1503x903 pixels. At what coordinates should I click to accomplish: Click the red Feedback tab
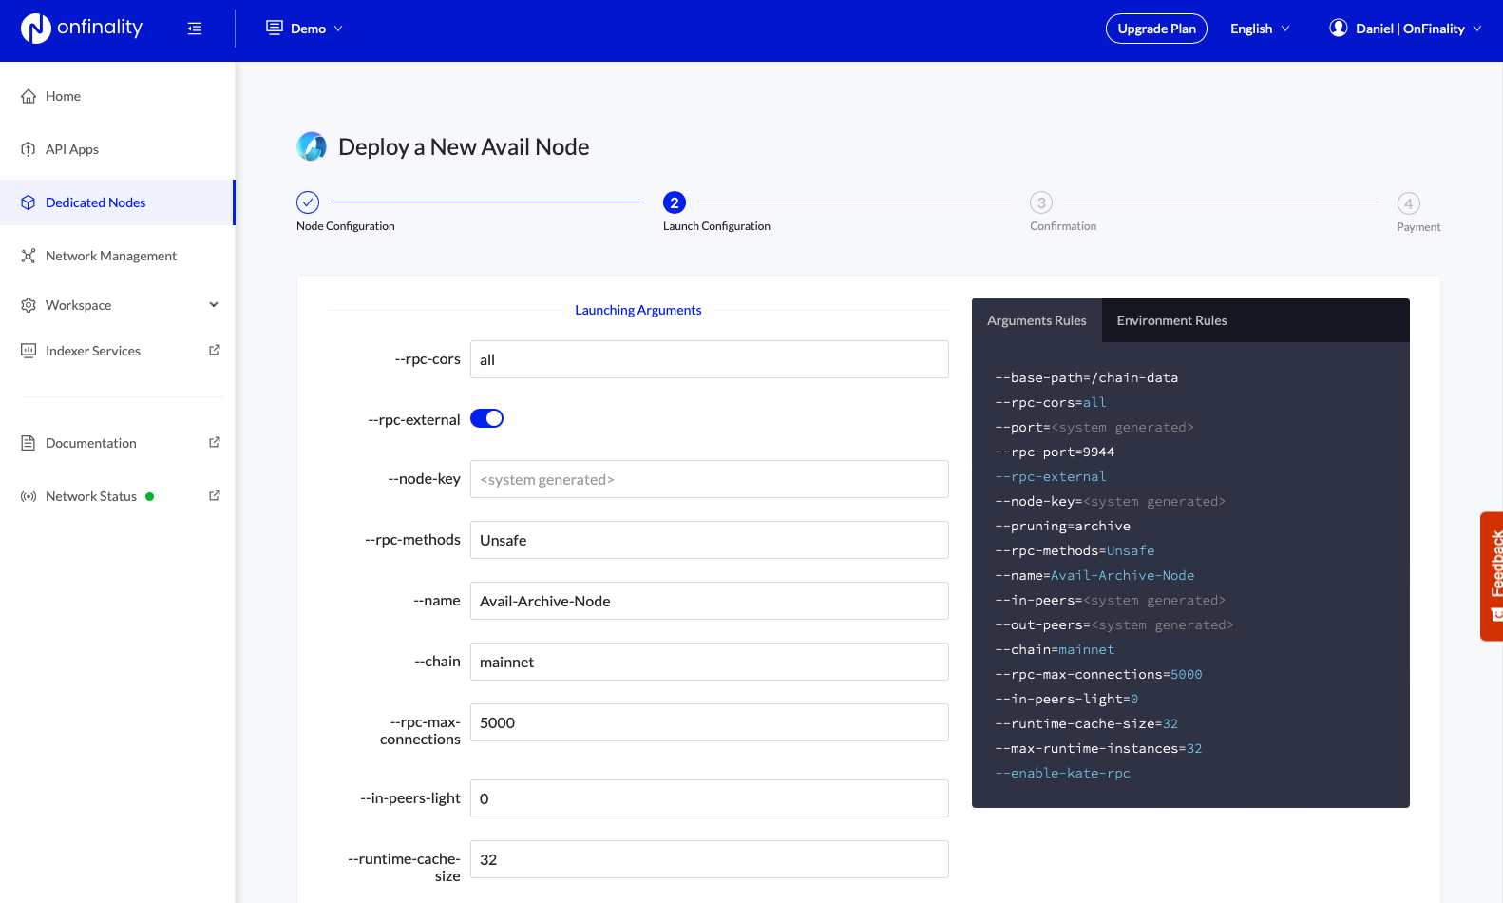pos(1492,576)
